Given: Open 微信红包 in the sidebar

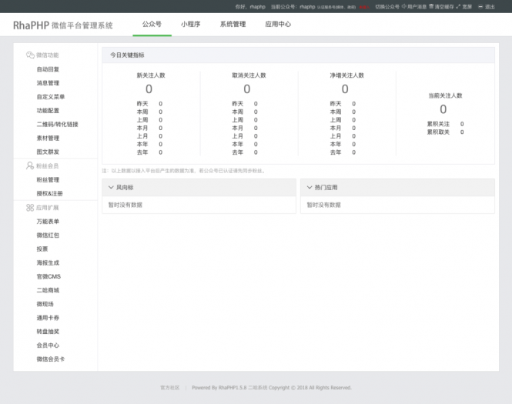Looking at the screenshot, I should tap(48, 235).
